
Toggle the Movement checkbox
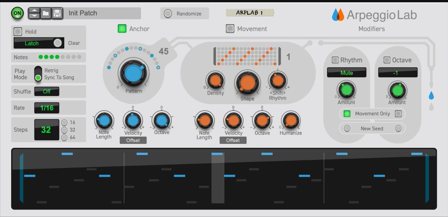click(229, 28)
